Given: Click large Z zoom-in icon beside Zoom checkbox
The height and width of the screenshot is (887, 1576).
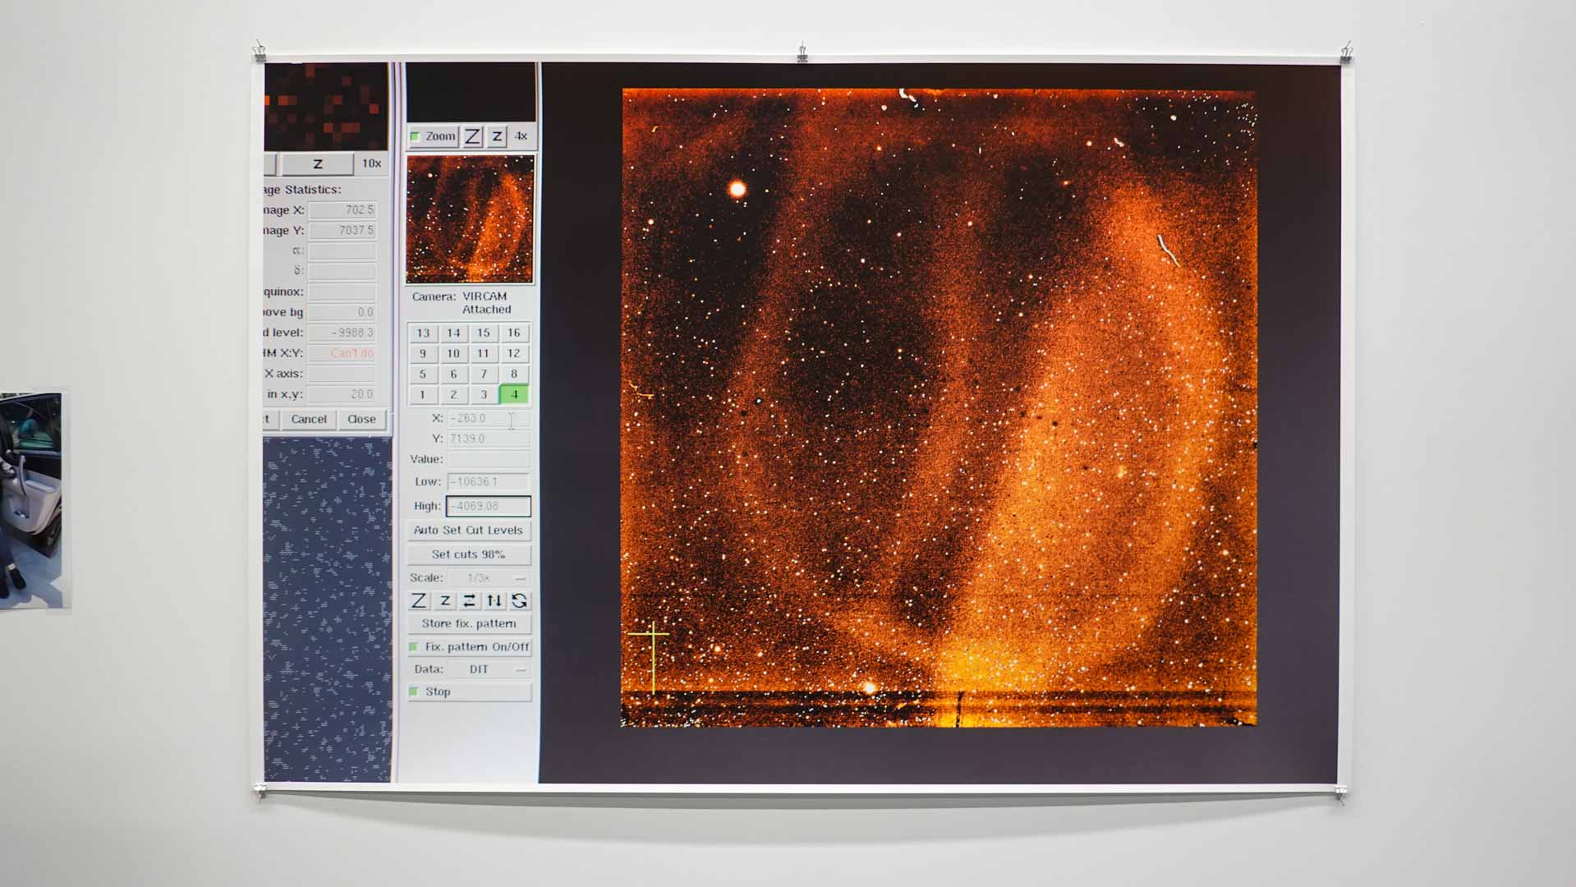Looking at the screenshot, I should [x=472, y=137].
